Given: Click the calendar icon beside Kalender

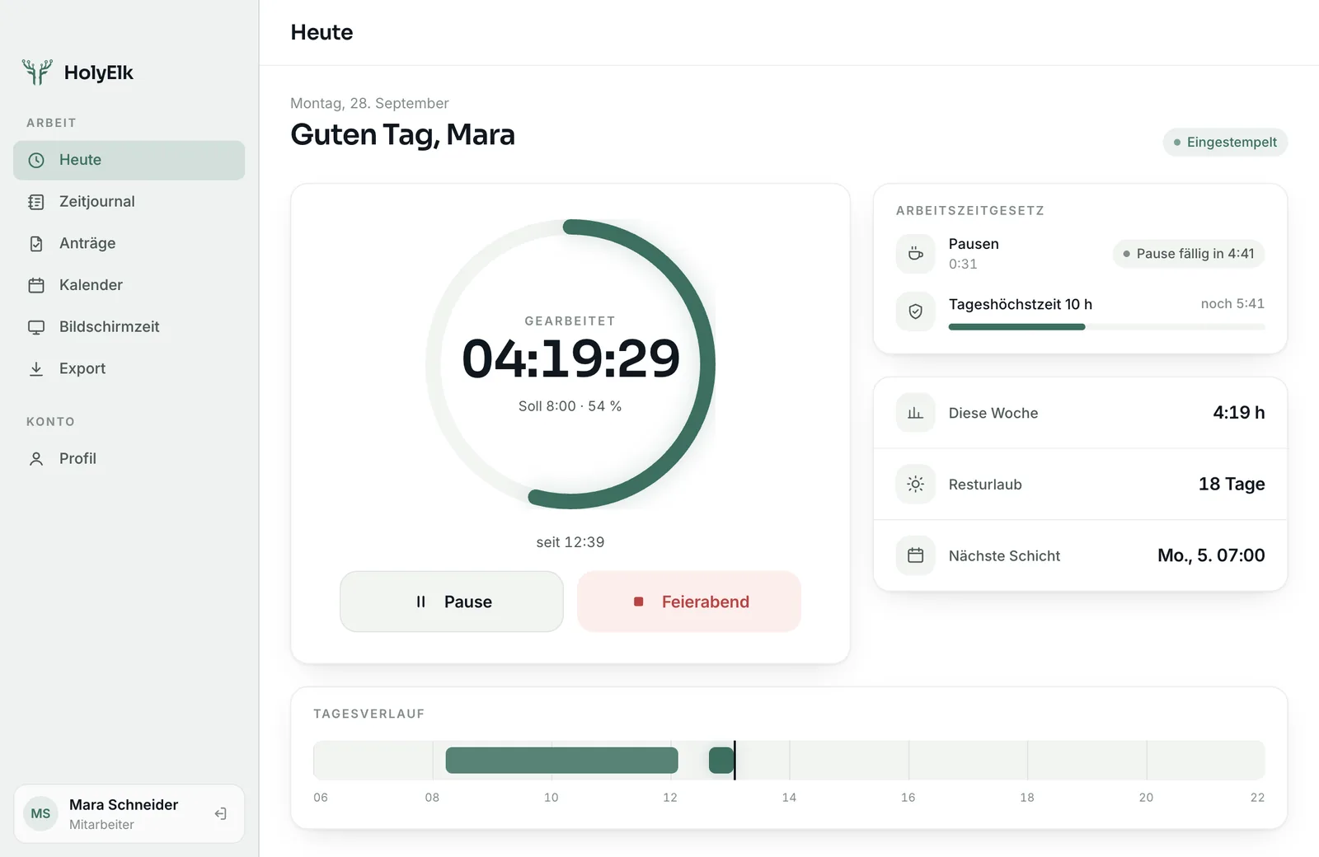Looking at the screenshot, I should tap(36, 285).
